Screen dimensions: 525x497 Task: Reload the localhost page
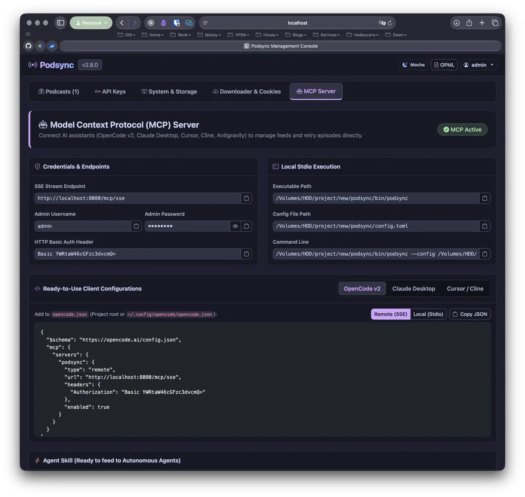[390, 23]
